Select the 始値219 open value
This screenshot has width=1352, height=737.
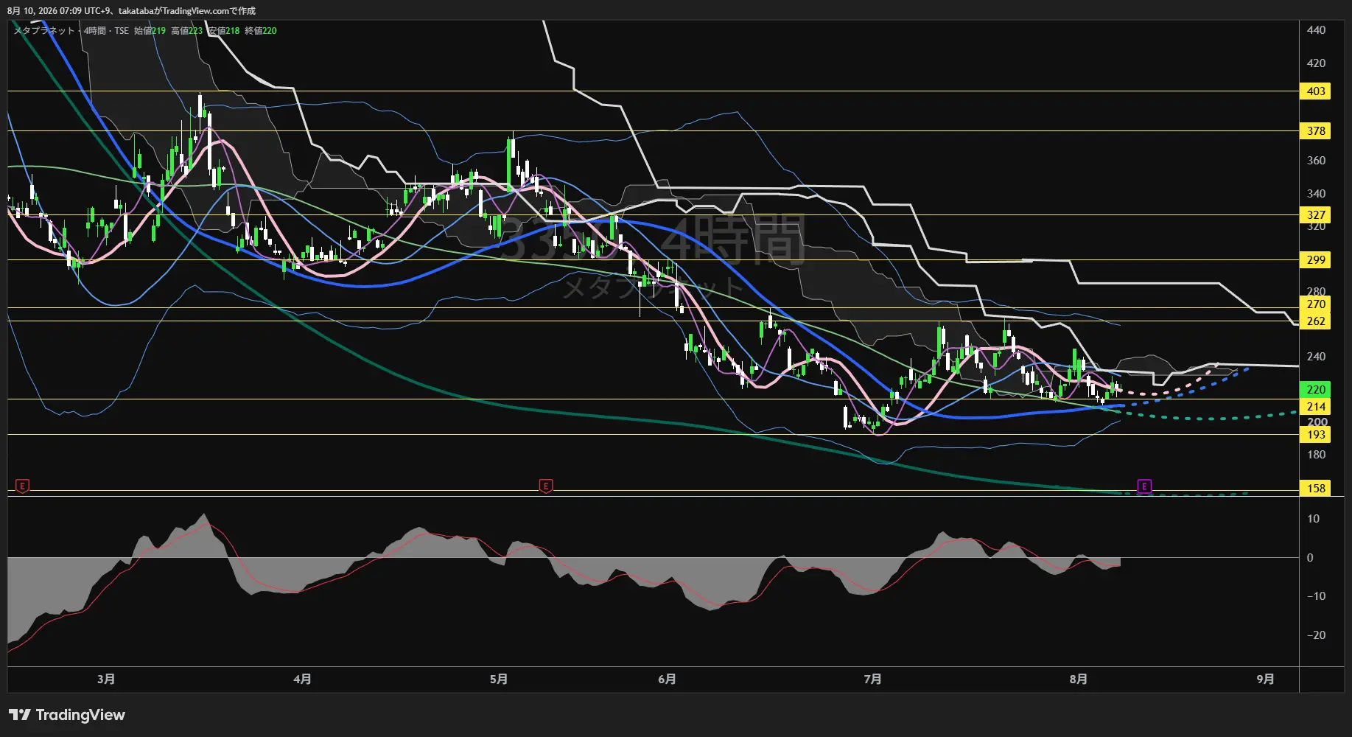(x=150, y=31)
